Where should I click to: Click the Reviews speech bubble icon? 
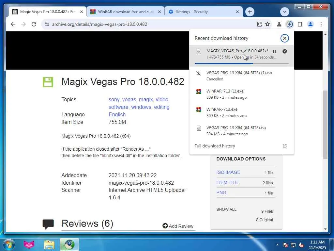48,224
